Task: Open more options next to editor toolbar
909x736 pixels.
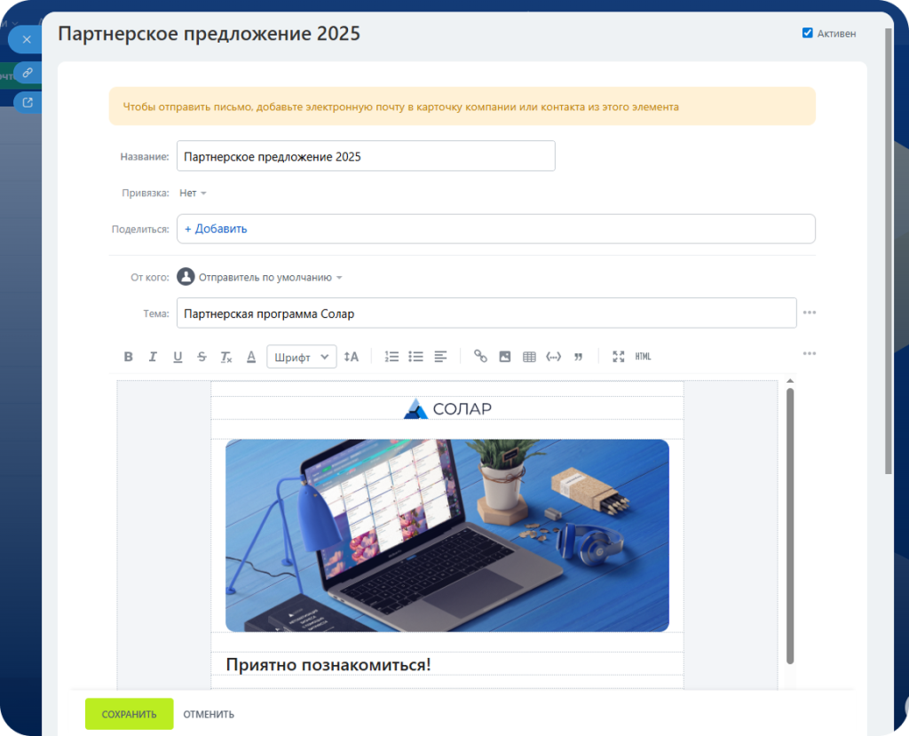Action: 810,353
